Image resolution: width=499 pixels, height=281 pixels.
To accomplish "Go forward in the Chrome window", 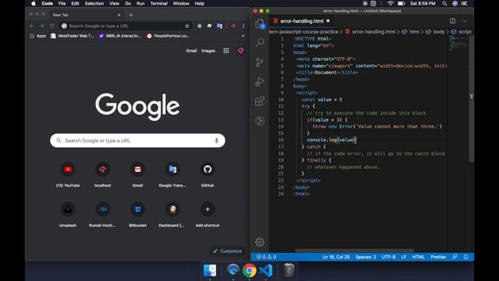I will point(41,26).
